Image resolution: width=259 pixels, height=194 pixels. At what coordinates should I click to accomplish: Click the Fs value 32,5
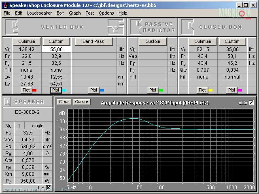28,133
